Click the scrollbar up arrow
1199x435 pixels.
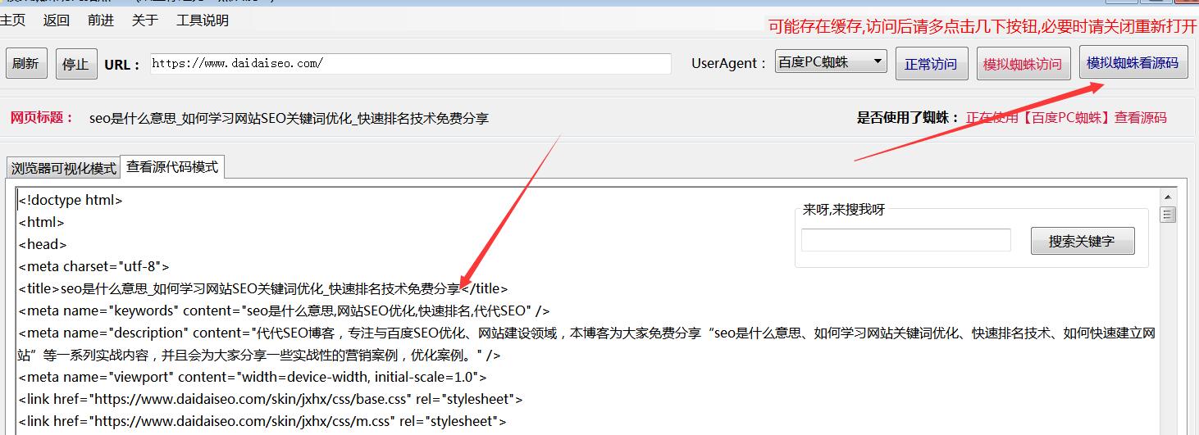click(1168, 197)
